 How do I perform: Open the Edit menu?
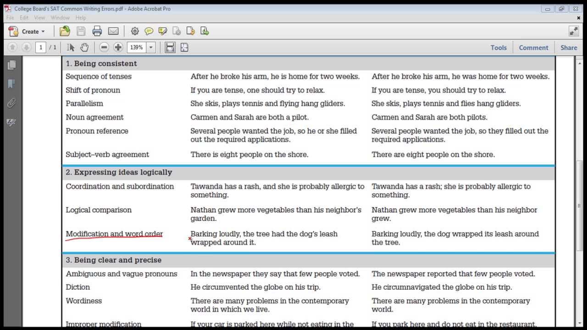pyautogui.click(x=24, y=17)
